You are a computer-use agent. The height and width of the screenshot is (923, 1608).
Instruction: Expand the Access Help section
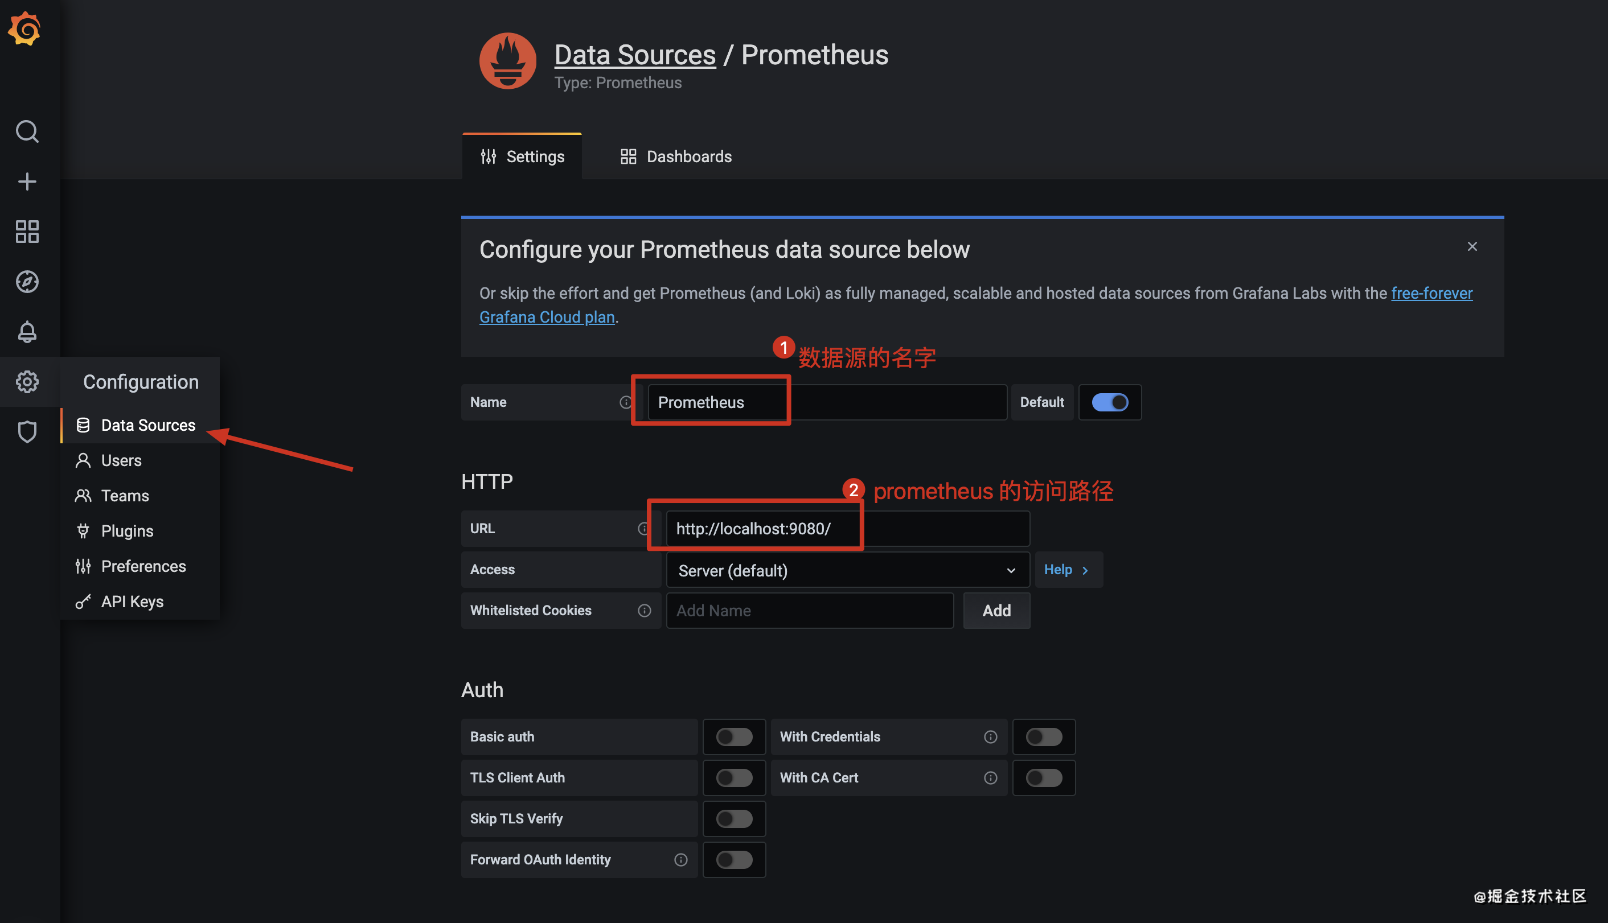1068,570
